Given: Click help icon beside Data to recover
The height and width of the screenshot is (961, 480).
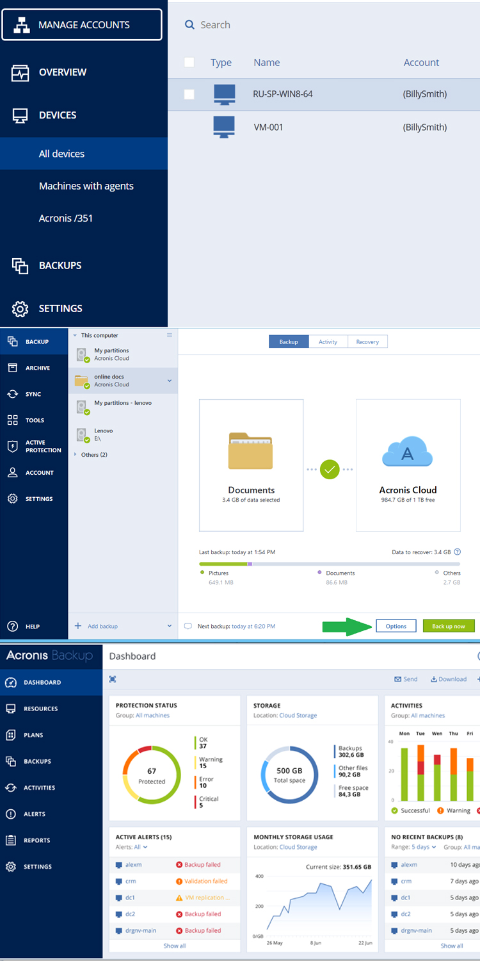Looking at the screenshot, I should (x=457, y=552).
